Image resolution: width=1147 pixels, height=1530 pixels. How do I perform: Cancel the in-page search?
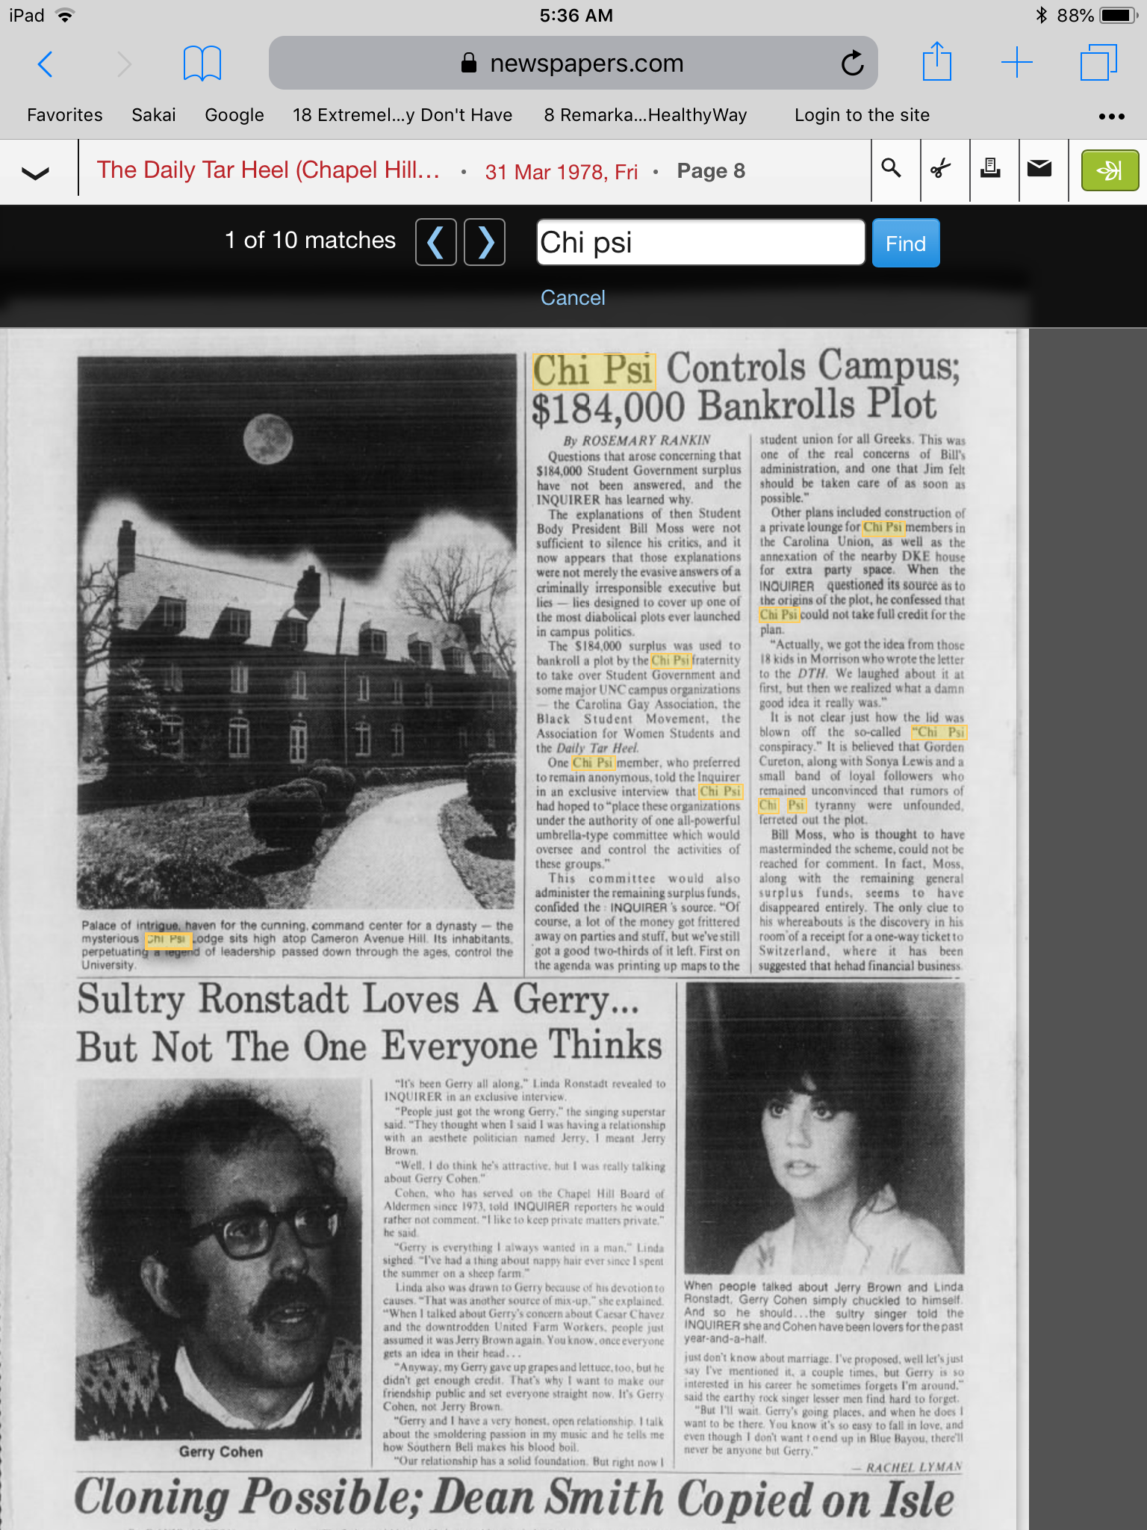coord(573,298)
